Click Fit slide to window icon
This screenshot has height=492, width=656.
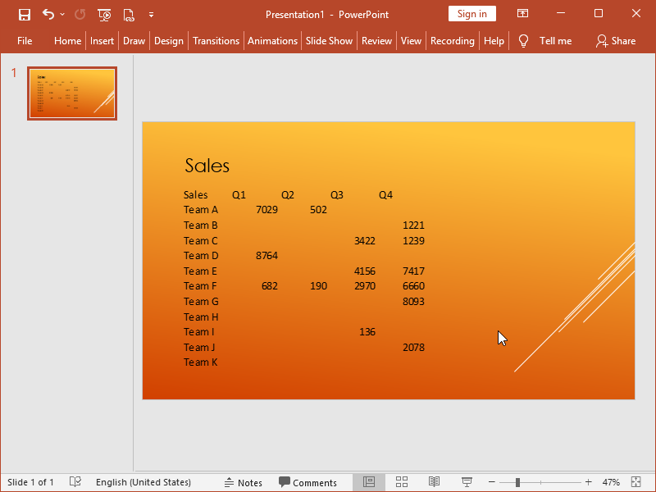636,482
